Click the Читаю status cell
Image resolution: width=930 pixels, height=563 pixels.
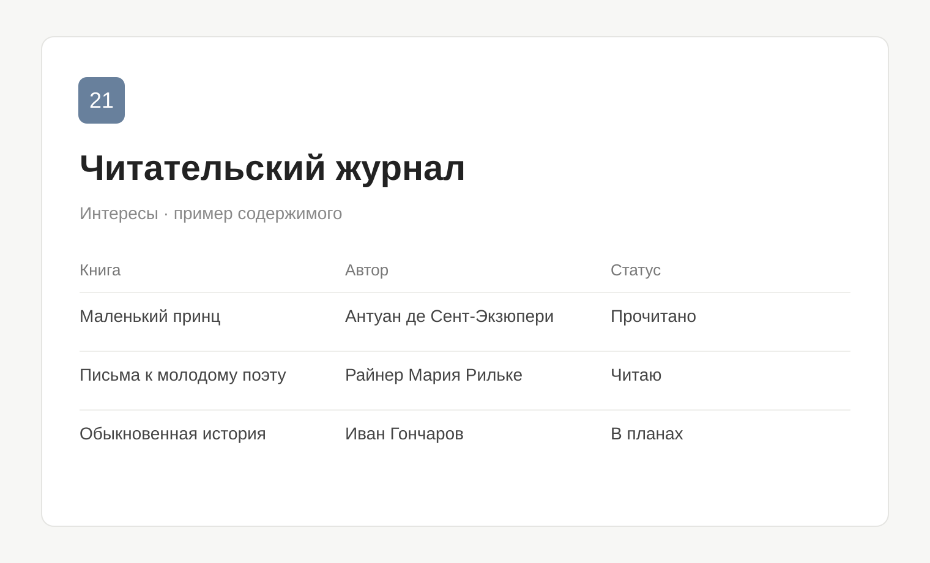click(x=636, y=375)
